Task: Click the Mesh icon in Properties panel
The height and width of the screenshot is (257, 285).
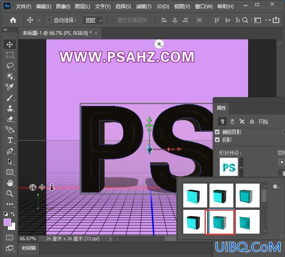Action: click(x=222, y=121)
